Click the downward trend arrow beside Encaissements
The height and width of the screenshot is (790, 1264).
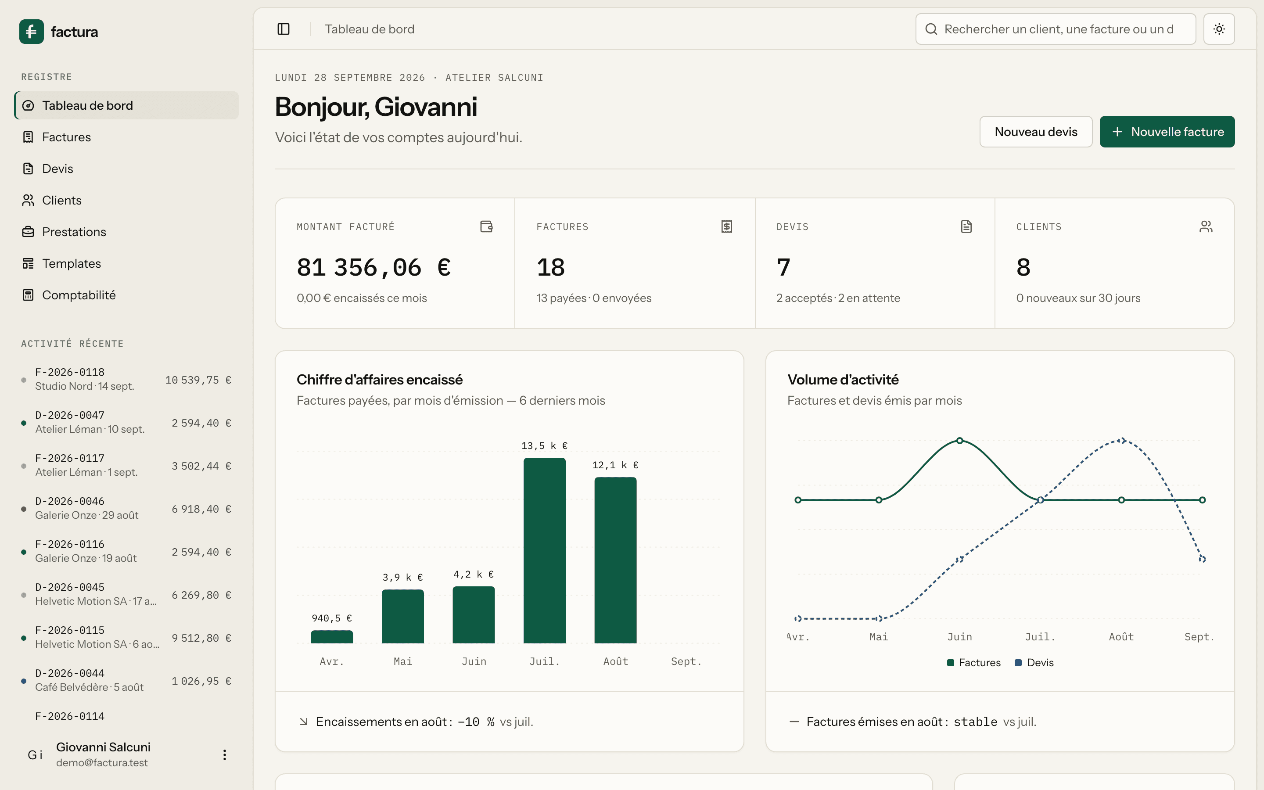coord(303,722)
